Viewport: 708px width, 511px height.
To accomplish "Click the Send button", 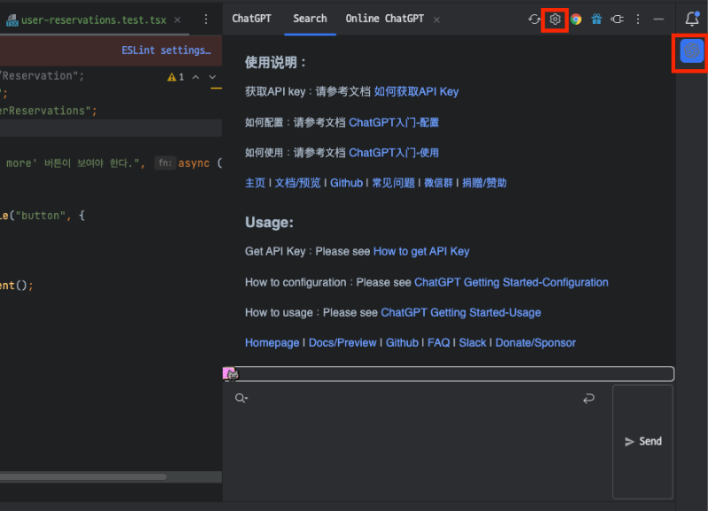I will [x=643, y=441].
